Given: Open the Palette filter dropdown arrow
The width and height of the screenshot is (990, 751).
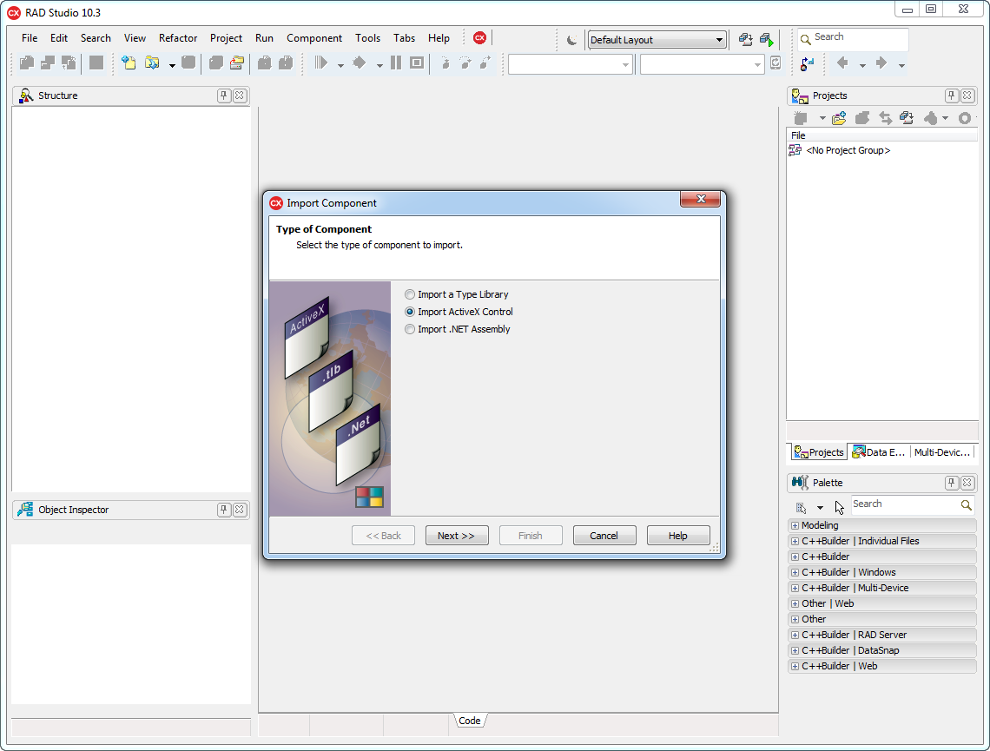Looking at the screenshot, I should [x=820, y=508].
